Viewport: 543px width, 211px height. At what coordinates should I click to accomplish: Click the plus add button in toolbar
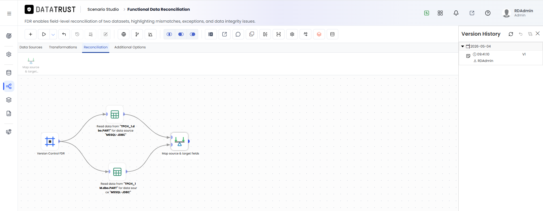(31, 34)
